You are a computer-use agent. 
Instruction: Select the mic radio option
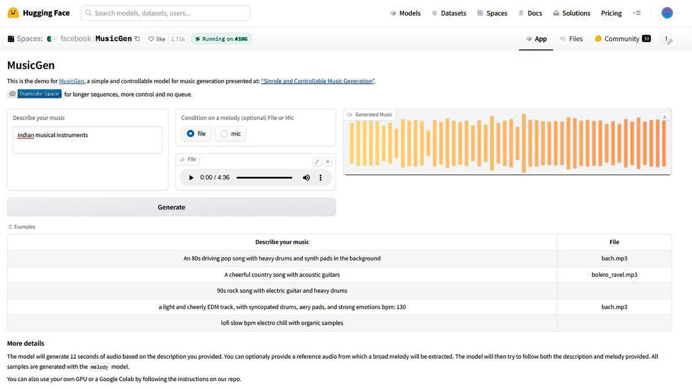coord(230,133)
